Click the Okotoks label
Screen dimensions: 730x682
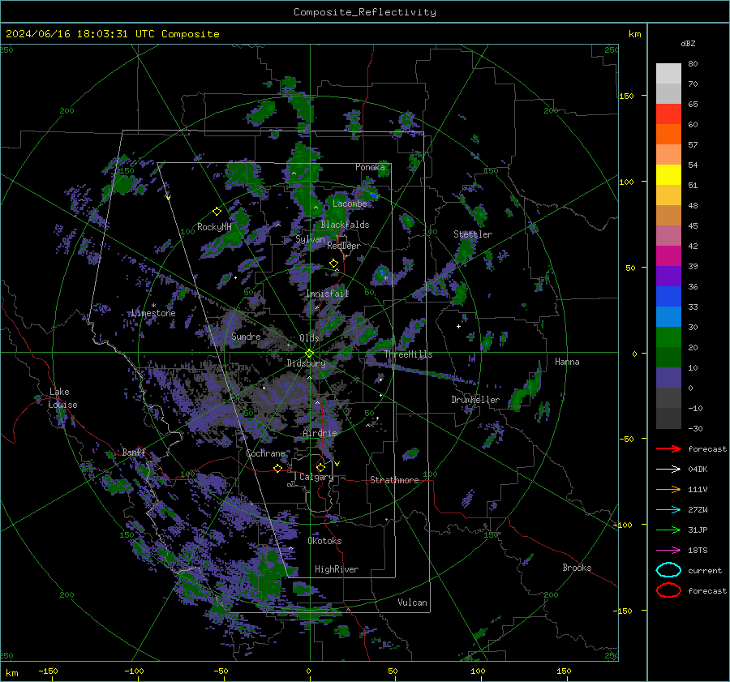click(324, 541)
